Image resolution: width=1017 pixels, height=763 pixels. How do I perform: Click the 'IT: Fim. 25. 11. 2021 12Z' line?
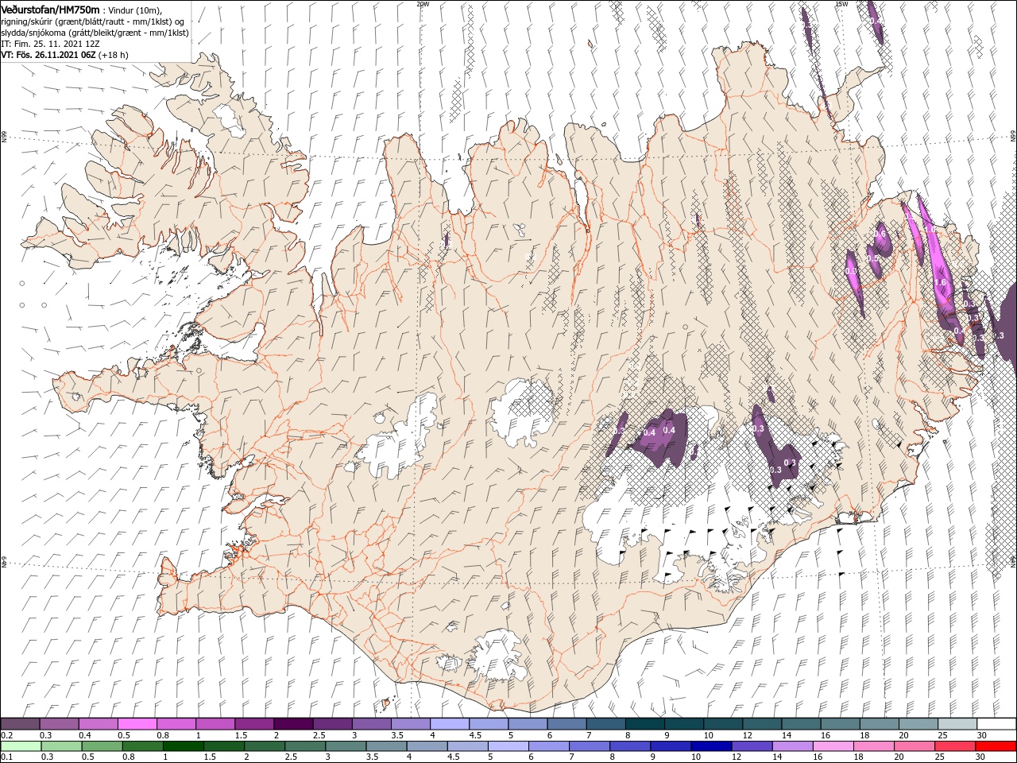[x=50, y=44]
